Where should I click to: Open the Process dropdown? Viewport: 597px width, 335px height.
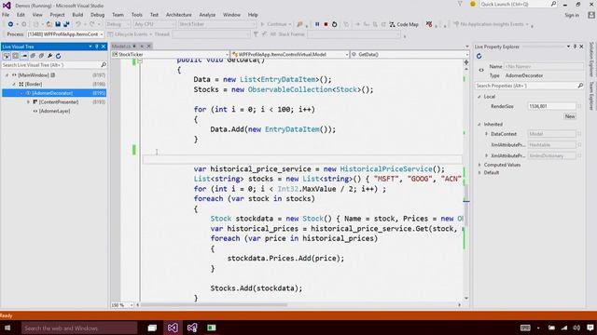coord(65,34)
